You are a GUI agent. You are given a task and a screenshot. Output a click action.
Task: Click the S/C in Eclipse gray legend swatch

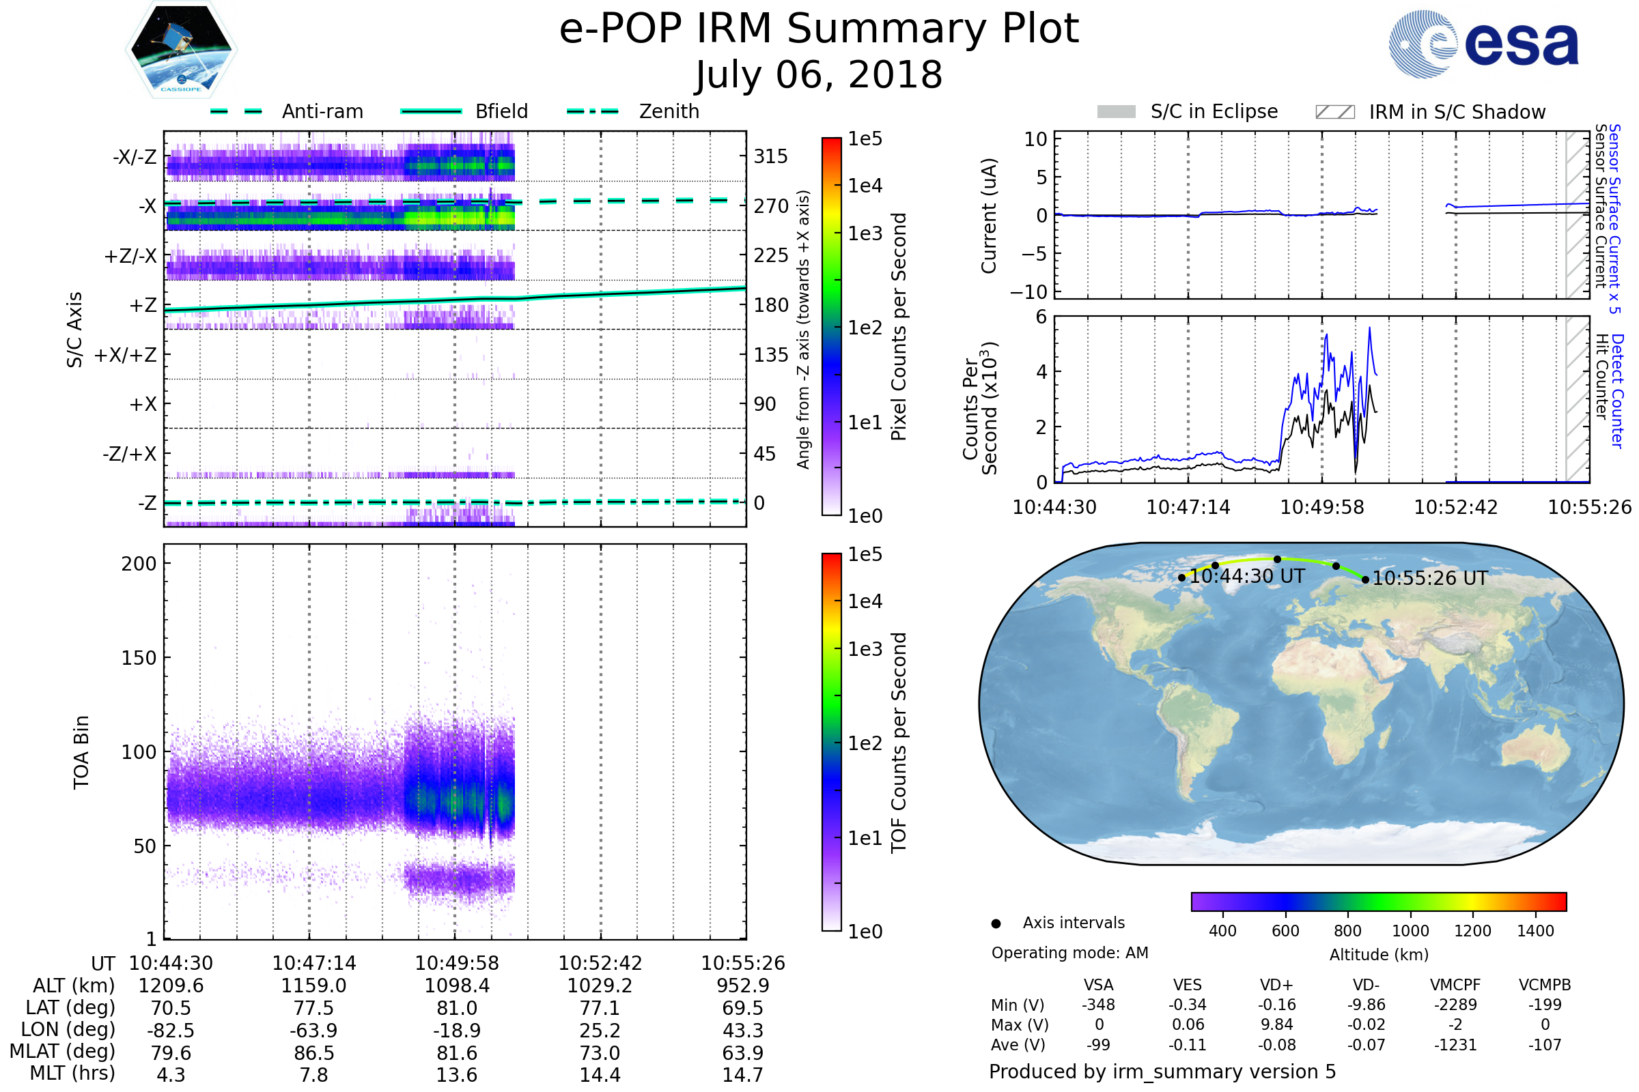point(1117,112)
